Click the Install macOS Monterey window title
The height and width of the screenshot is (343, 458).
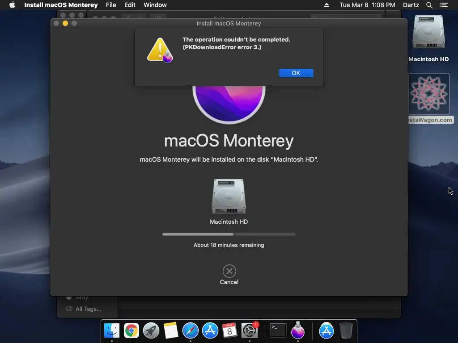[229, 23]
